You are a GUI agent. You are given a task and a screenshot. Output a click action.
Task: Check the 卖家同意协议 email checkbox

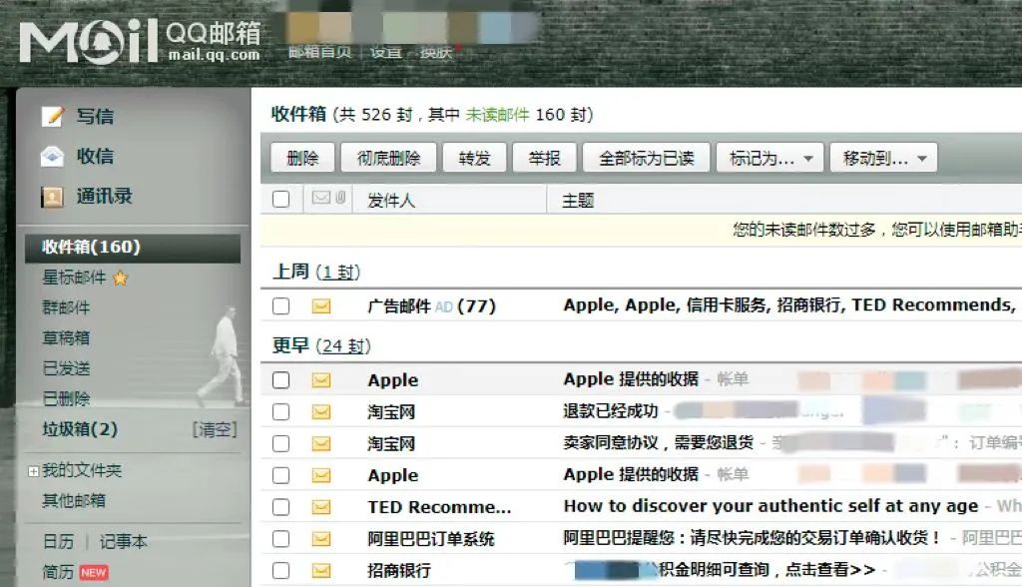tap(280, 444)
